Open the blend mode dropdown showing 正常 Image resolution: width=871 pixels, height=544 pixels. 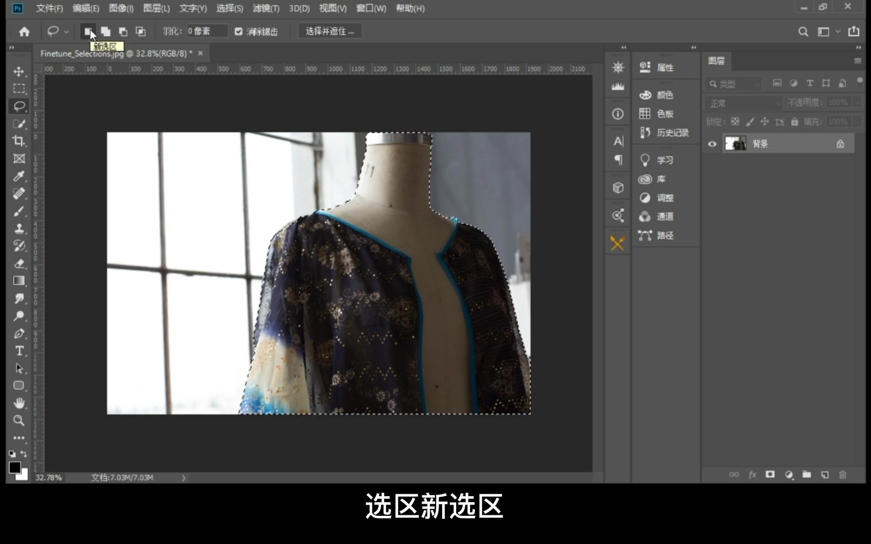coord(741,103)
